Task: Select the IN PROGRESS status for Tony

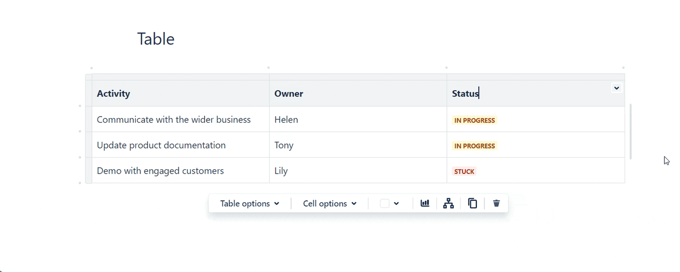Action: [475, 146]
